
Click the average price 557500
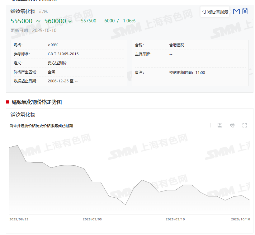(x=88, y=21)
